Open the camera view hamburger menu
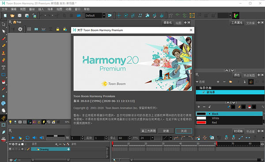 pyautogui.click(x=10, y=22)
